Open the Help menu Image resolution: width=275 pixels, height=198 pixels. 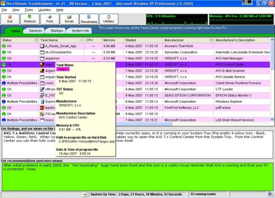[60, 10]
